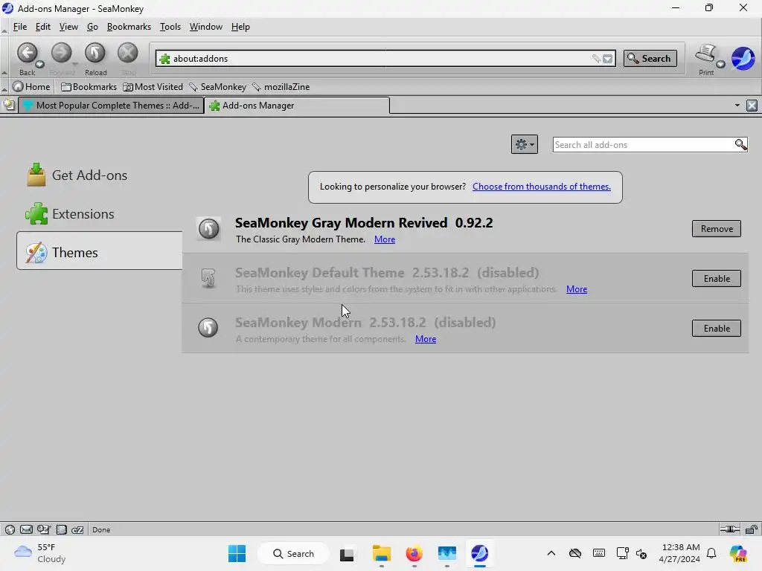Image resolution: width=762 pixels, height=571 pixels.
Task: Open the Extensions category
Action: (x=100, y=214)
